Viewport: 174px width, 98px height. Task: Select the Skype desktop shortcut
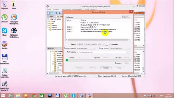coord(4,32)
